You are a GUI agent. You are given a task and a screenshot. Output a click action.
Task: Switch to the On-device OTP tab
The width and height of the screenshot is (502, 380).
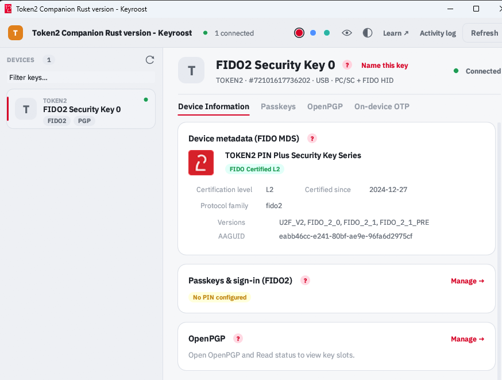[381, 107]
